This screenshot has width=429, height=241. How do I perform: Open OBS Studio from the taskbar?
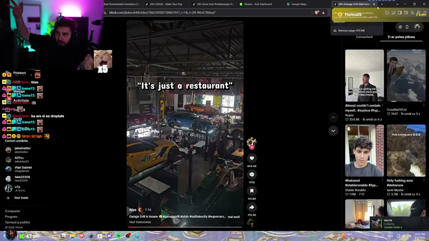pyautogui.click(x=128, y=236)
